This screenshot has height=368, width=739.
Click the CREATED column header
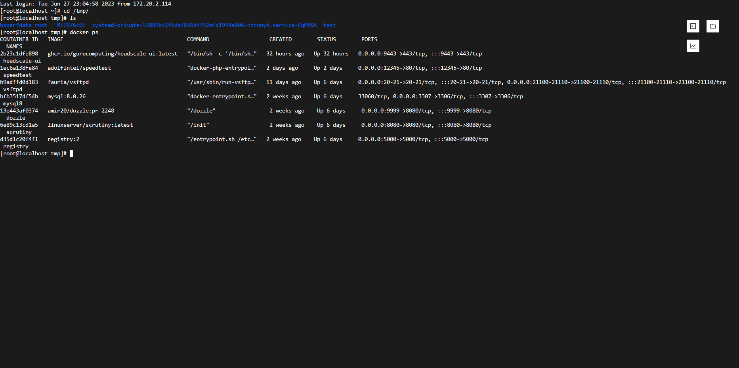tap(281, 39)
